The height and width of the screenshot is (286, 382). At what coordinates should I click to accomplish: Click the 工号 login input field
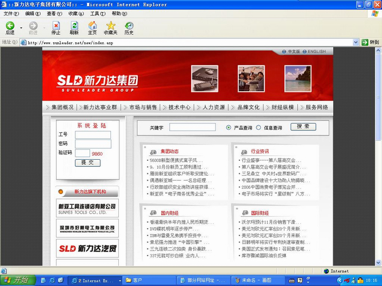(x=93, y=135)
